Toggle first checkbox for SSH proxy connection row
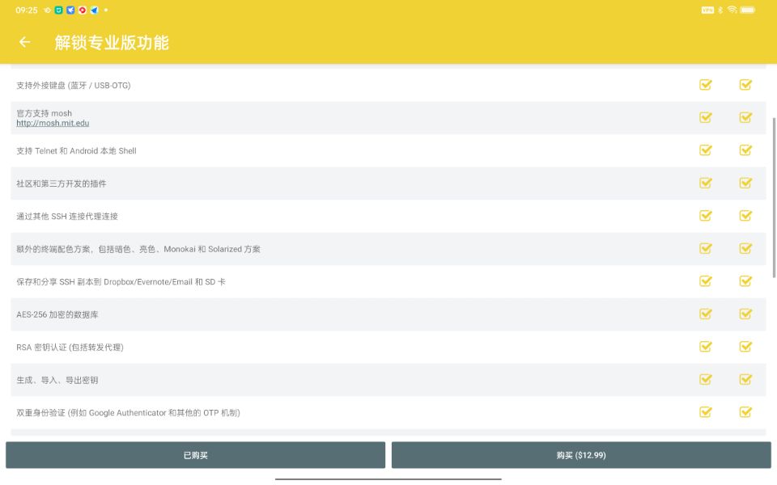This screenshot has height=485, width=777. (x=705, y=216)
